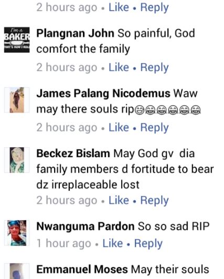Reply to Plangnan John's comment
Image resolution: width=224 pixels, height=279 pixels.
[154, 68]
